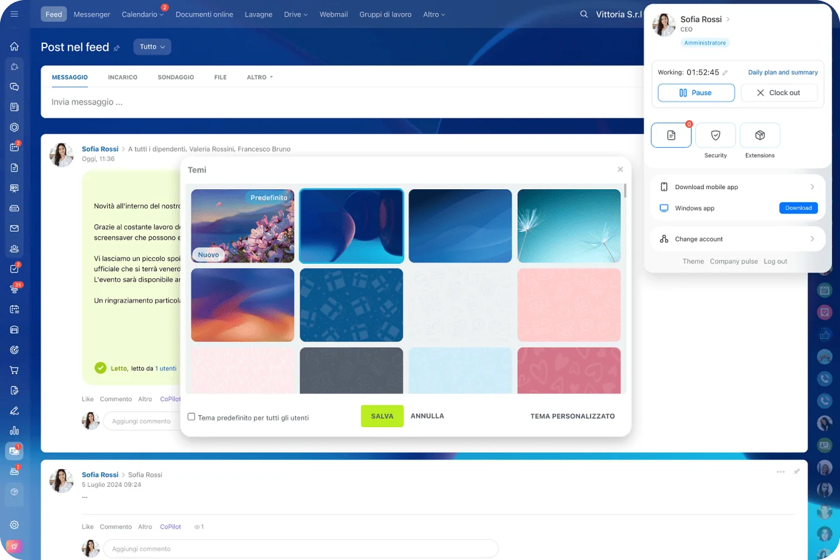Viewport: 840px width, 560px height.
Task: Pause the working time tracker
Action: click(x=696, y=93)
